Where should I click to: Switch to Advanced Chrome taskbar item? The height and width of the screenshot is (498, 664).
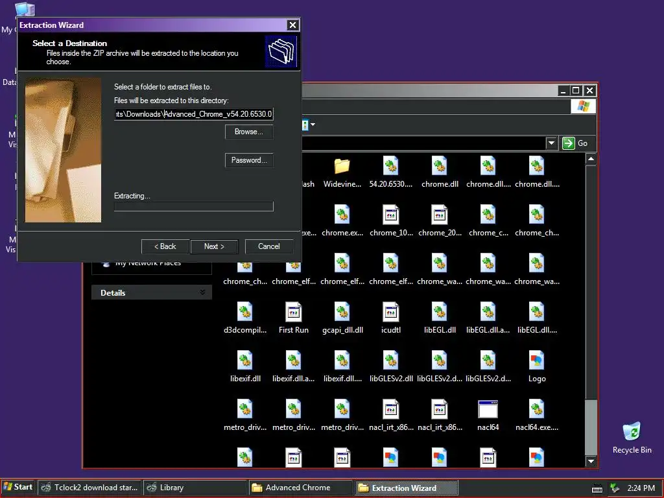300,488
